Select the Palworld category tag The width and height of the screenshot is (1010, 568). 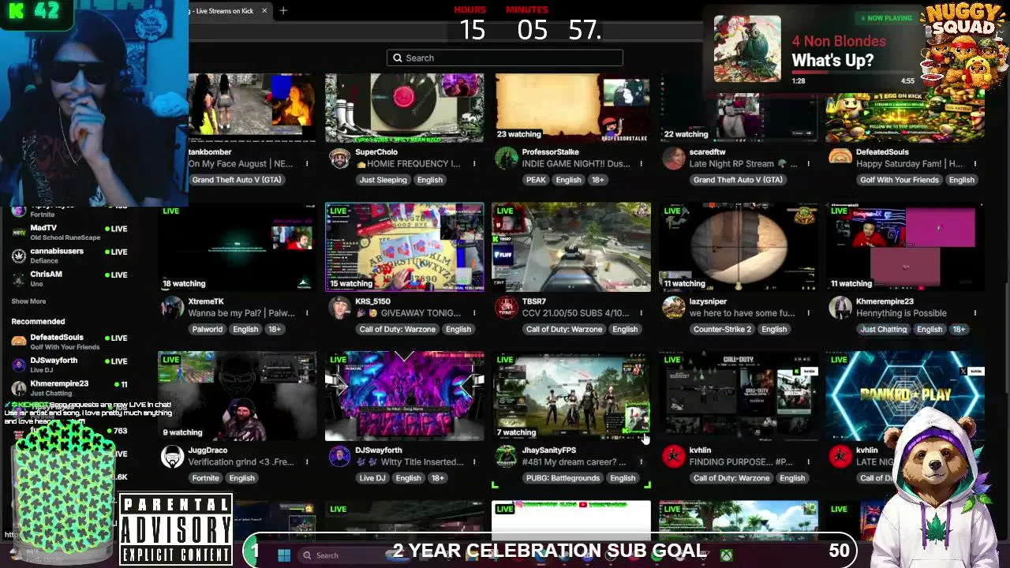[208, 329]
